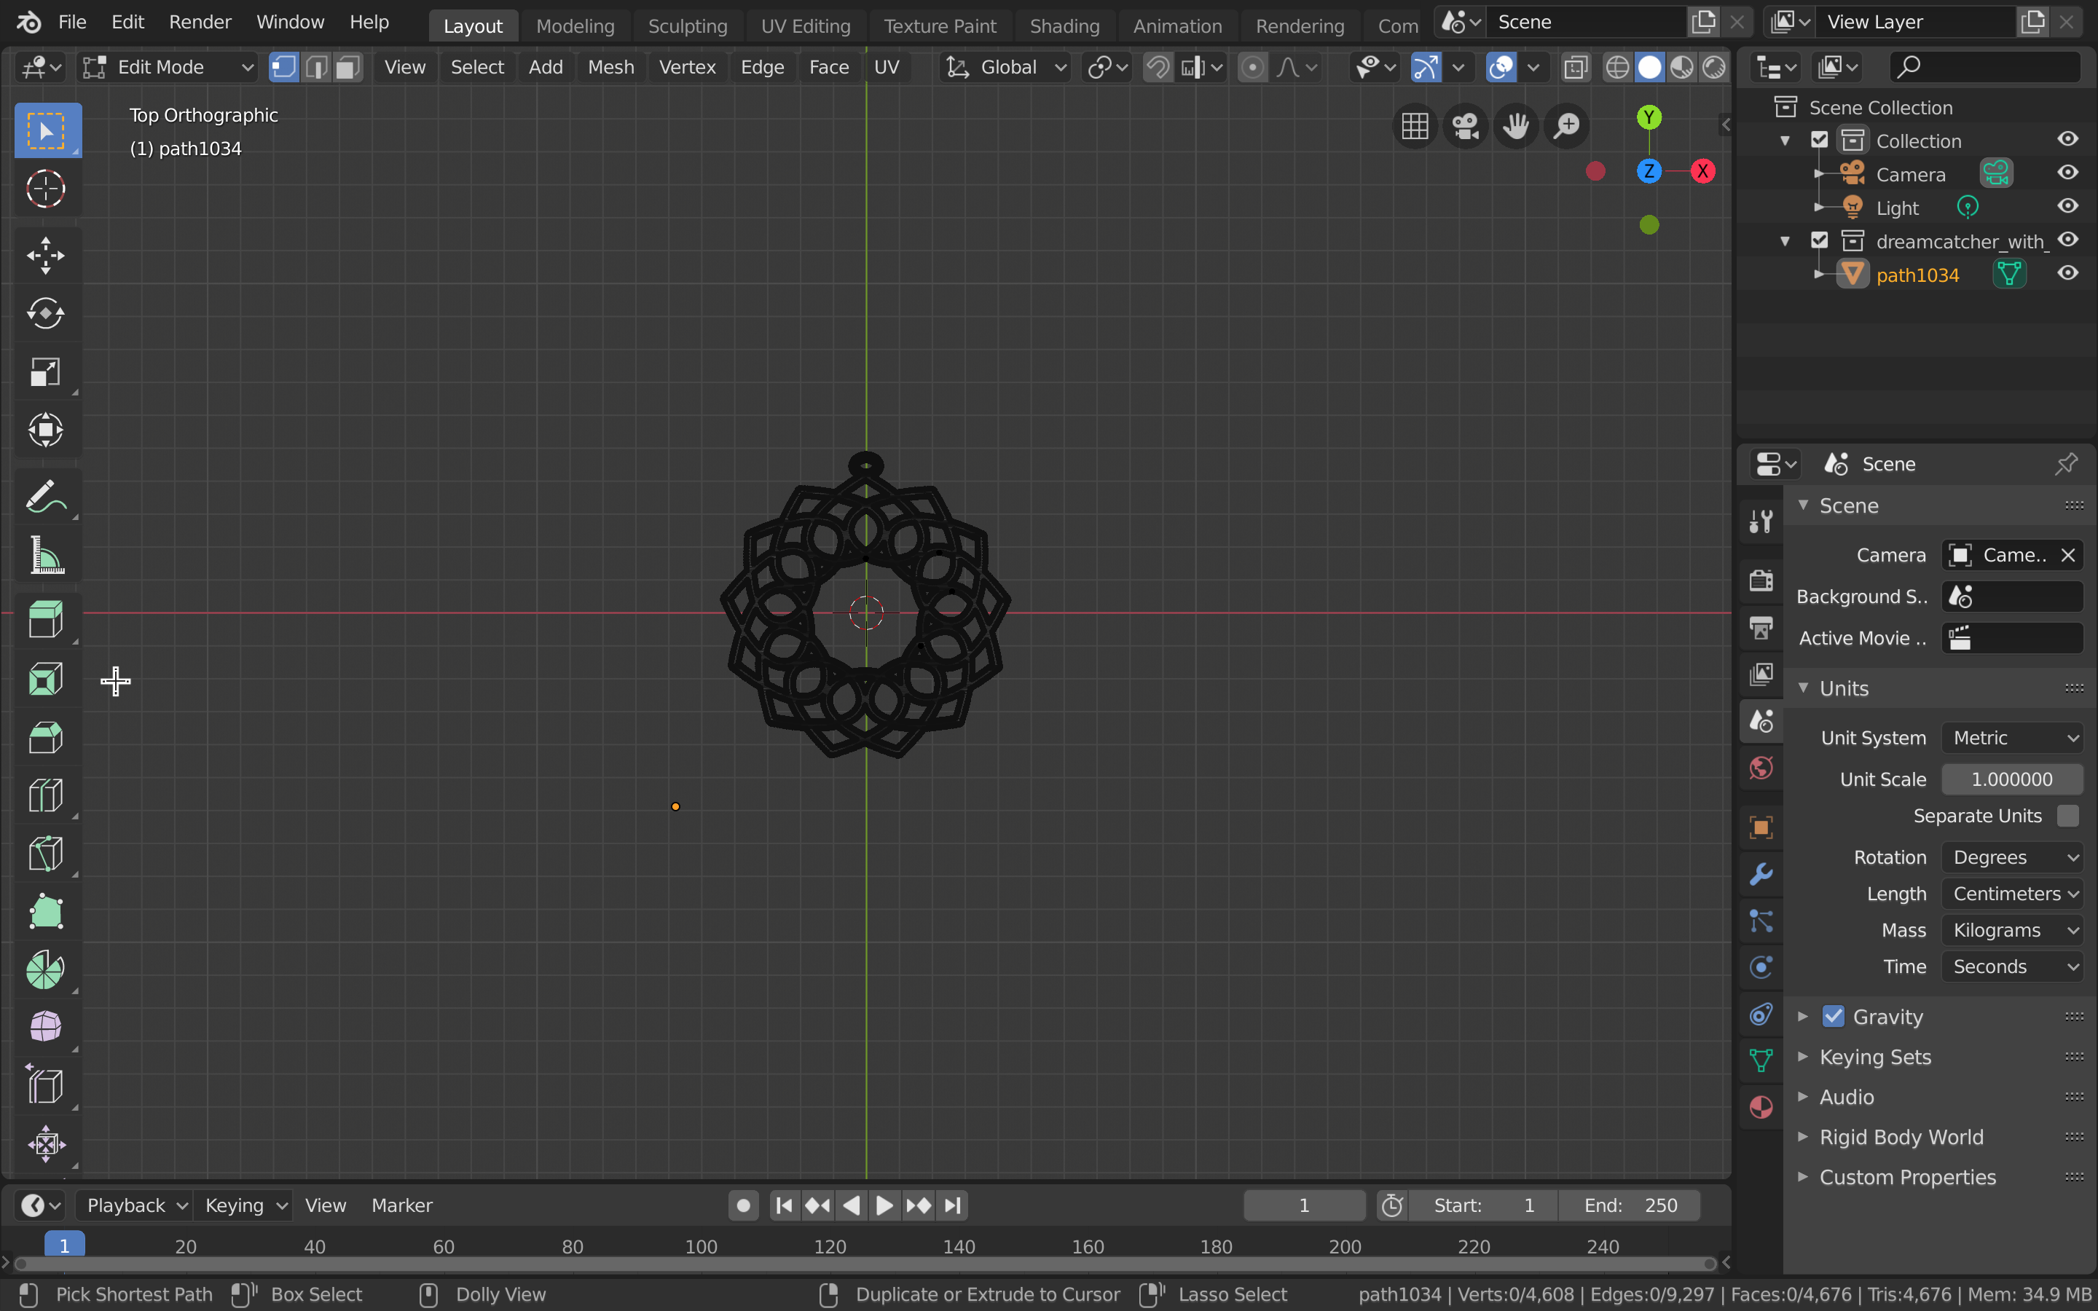Toggle proportional editing
2098x1311 pixels.
point(1252,67)
